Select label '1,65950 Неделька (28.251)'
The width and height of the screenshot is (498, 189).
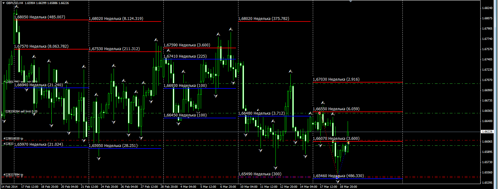click(113, 146)
